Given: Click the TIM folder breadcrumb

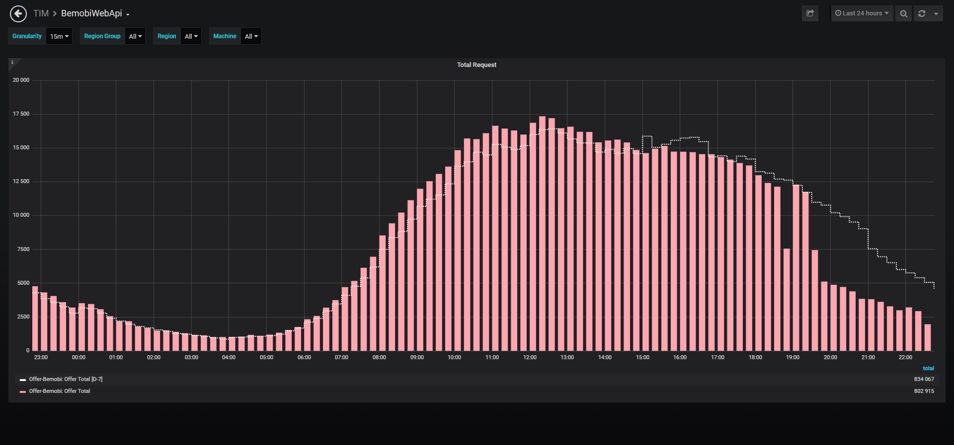Looking at the screenshot, I should (41, 13).
